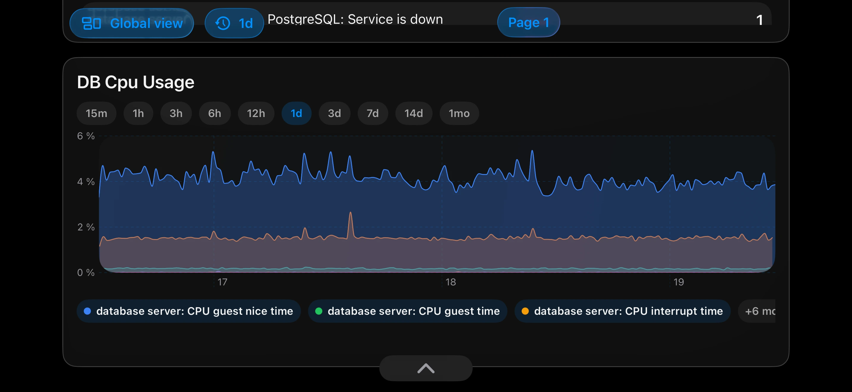Select the 15m time range
This screenshot has width=852, height=392.
pos(96,113)
